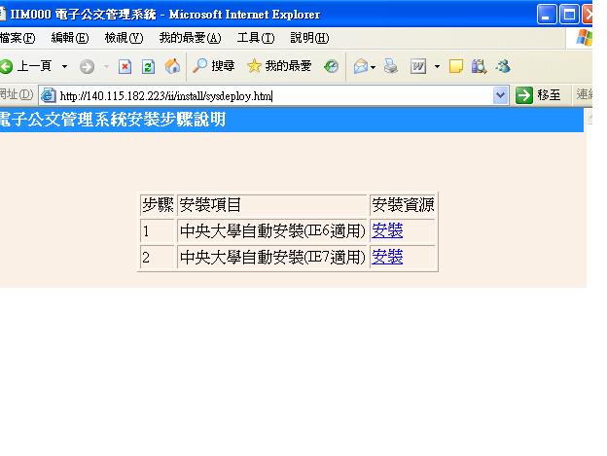
Task: Click 安裝 link for IE6 row
Action: point(387,231)
